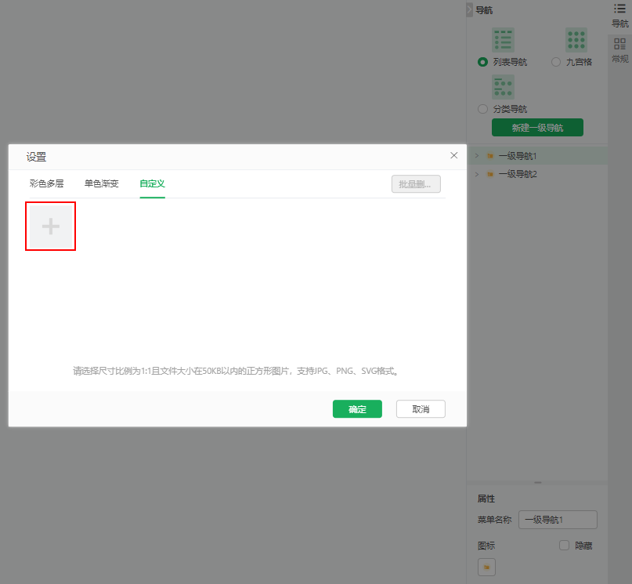Select the 列表导航 radio button
The height and width of the screenshot is (584, 632).
point(482,62)
